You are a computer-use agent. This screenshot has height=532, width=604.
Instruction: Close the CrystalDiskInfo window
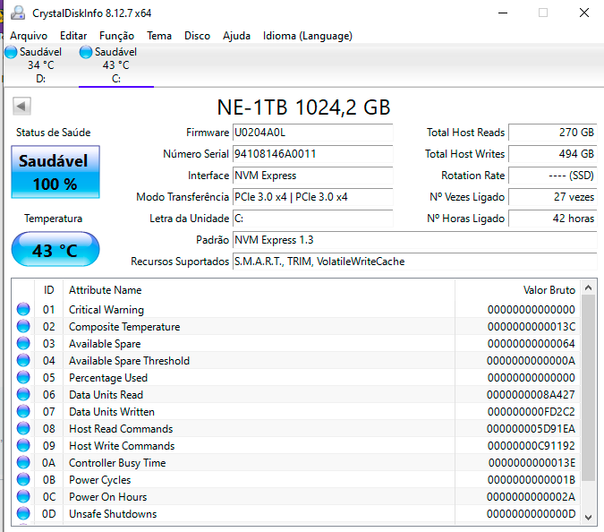tap(584, 13)
